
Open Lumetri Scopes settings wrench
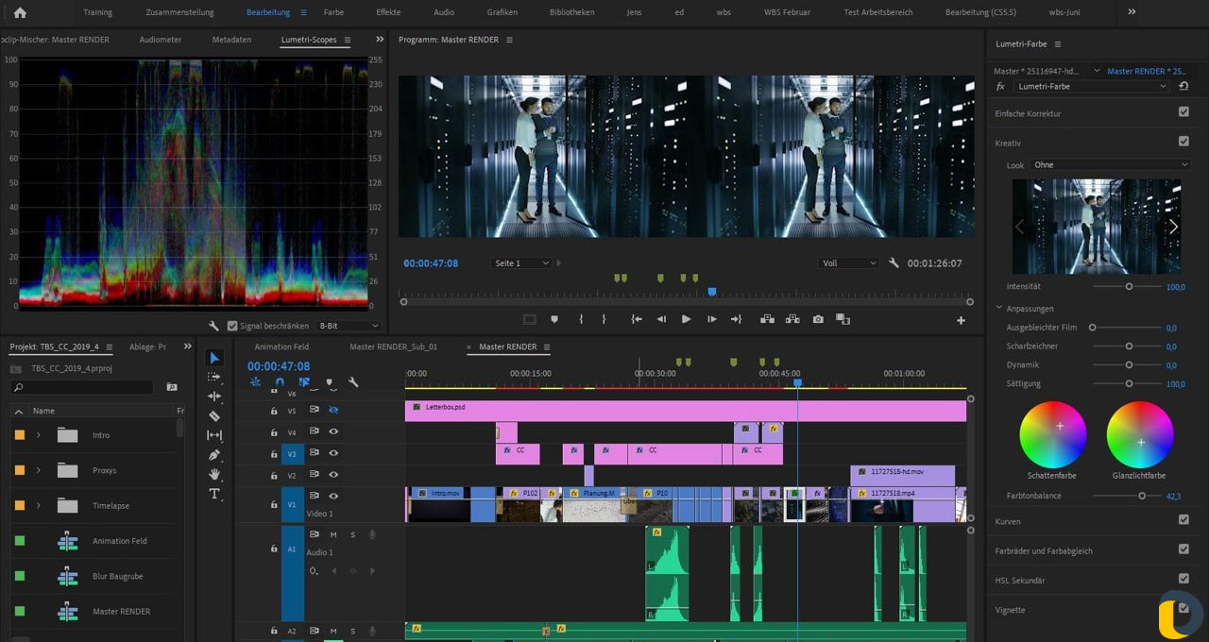coord(214,326)
